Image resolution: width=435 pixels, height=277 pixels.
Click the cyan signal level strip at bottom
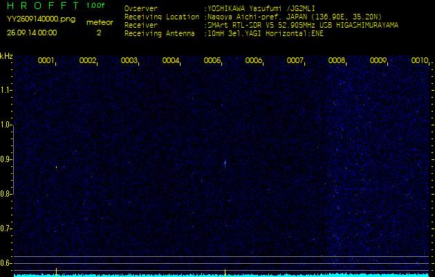pos(221,275)
